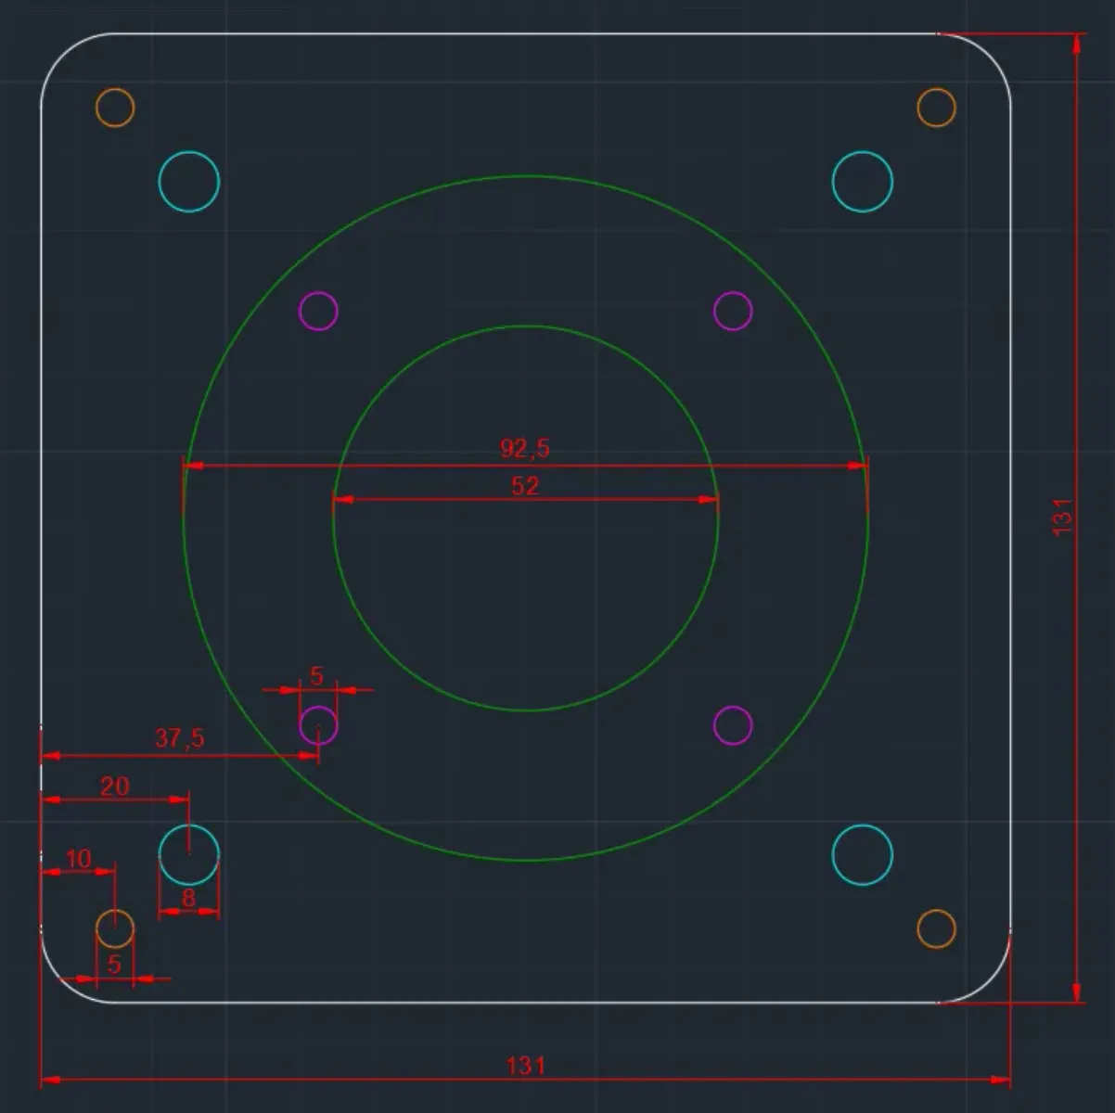Click the bottom-left cyan hole
Screen dimensions: 1115x1113
pos(189,854)
